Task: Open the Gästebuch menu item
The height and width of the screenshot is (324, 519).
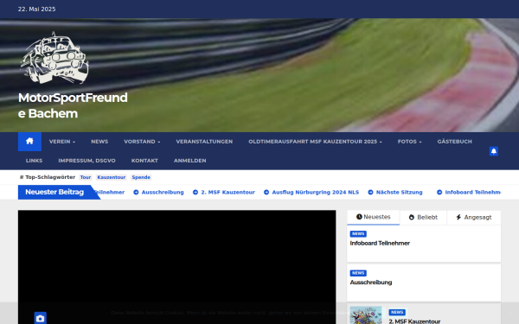Action: (454, 142)
